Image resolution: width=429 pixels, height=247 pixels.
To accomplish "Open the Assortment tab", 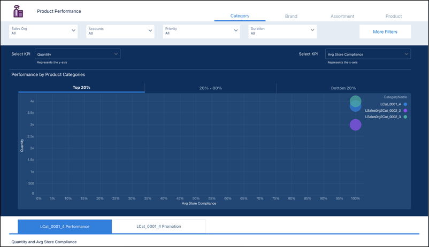I will pyautogui.click(x=342, y=16).
